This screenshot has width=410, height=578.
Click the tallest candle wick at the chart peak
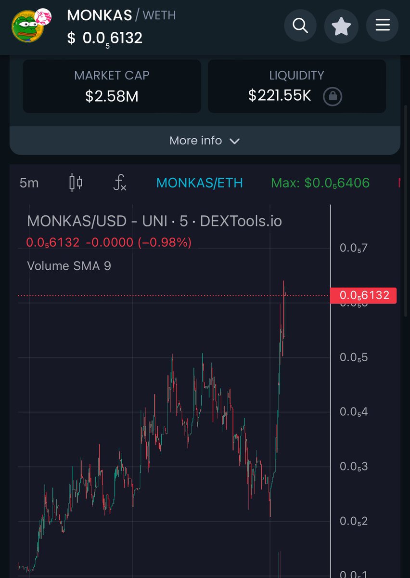(x=283, y=308)
